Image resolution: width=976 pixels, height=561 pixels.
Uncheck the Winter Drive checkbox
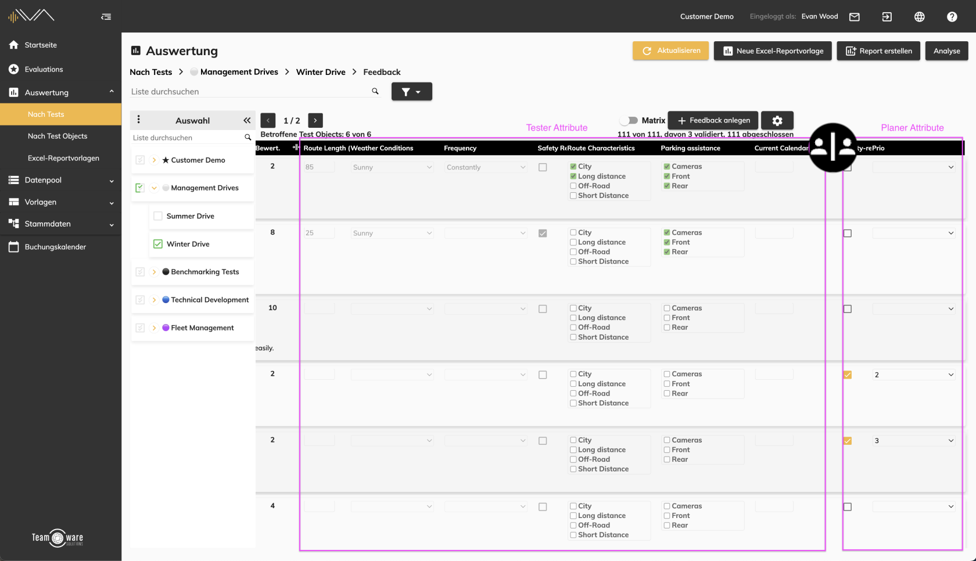(x=157, y=244)
